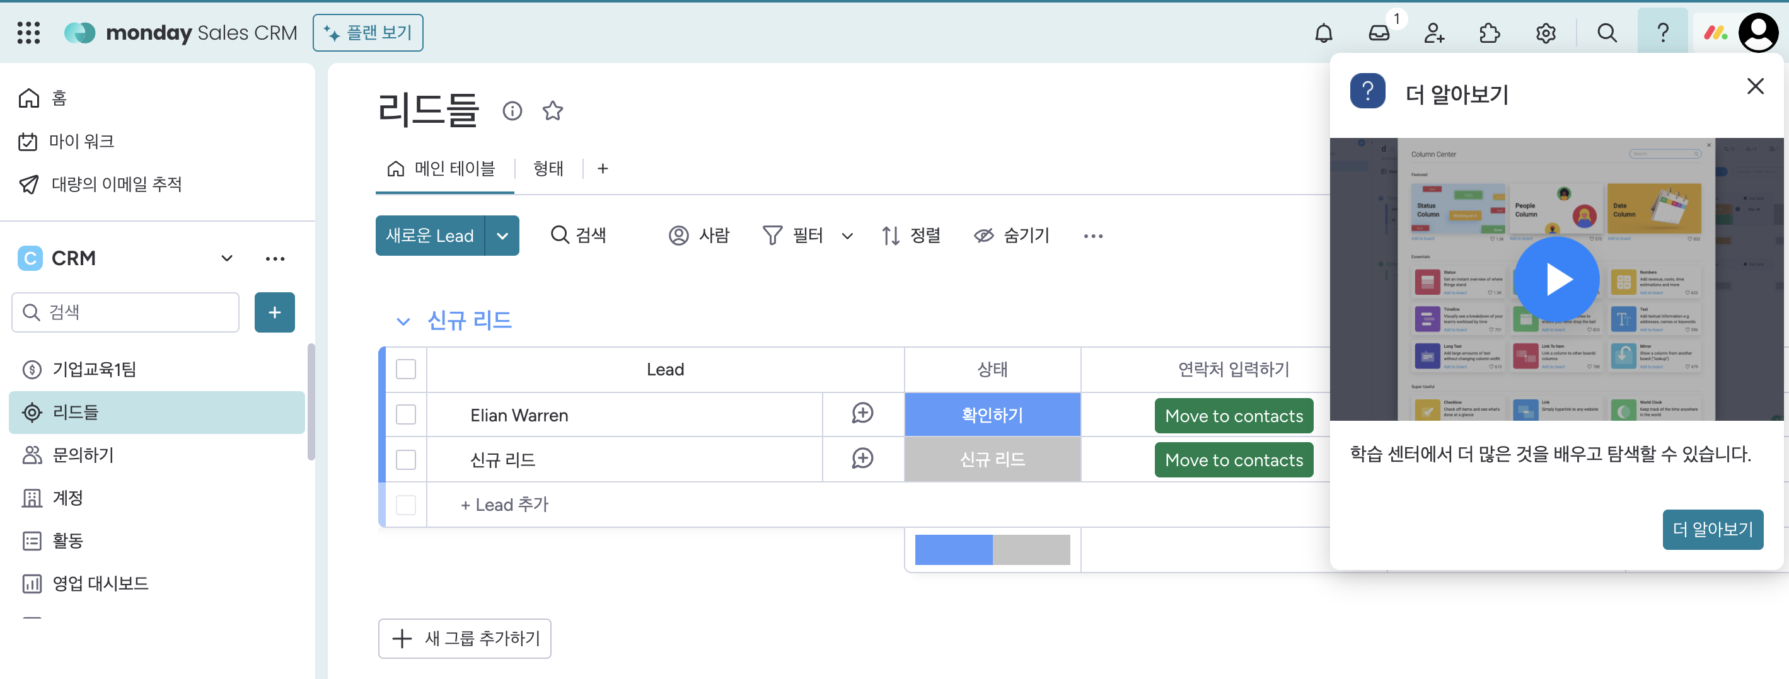
Task: Open the apps puzzle piece icon
Action: [1490, 33]
